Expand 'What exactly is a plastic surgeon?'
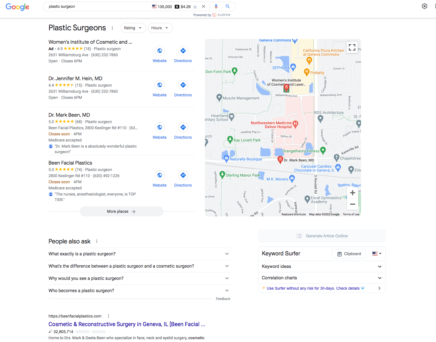436x342 pixels. pos(139,254)
